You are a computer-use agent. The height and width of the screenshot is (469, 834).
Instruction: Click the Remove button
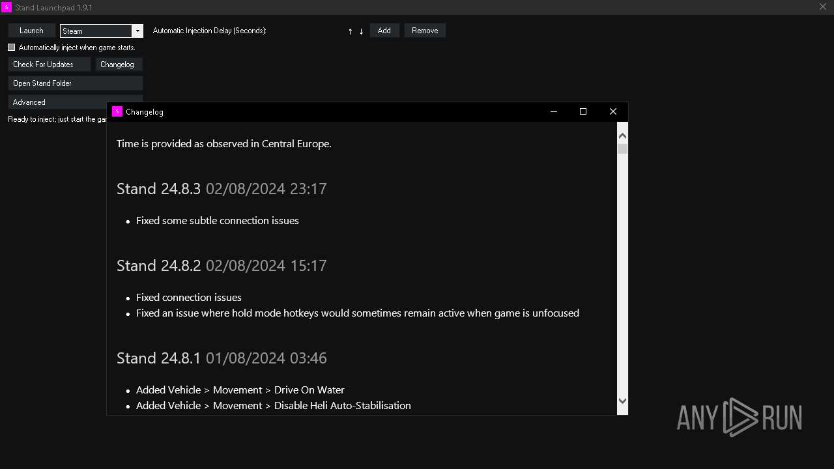[x=425, y=31]
